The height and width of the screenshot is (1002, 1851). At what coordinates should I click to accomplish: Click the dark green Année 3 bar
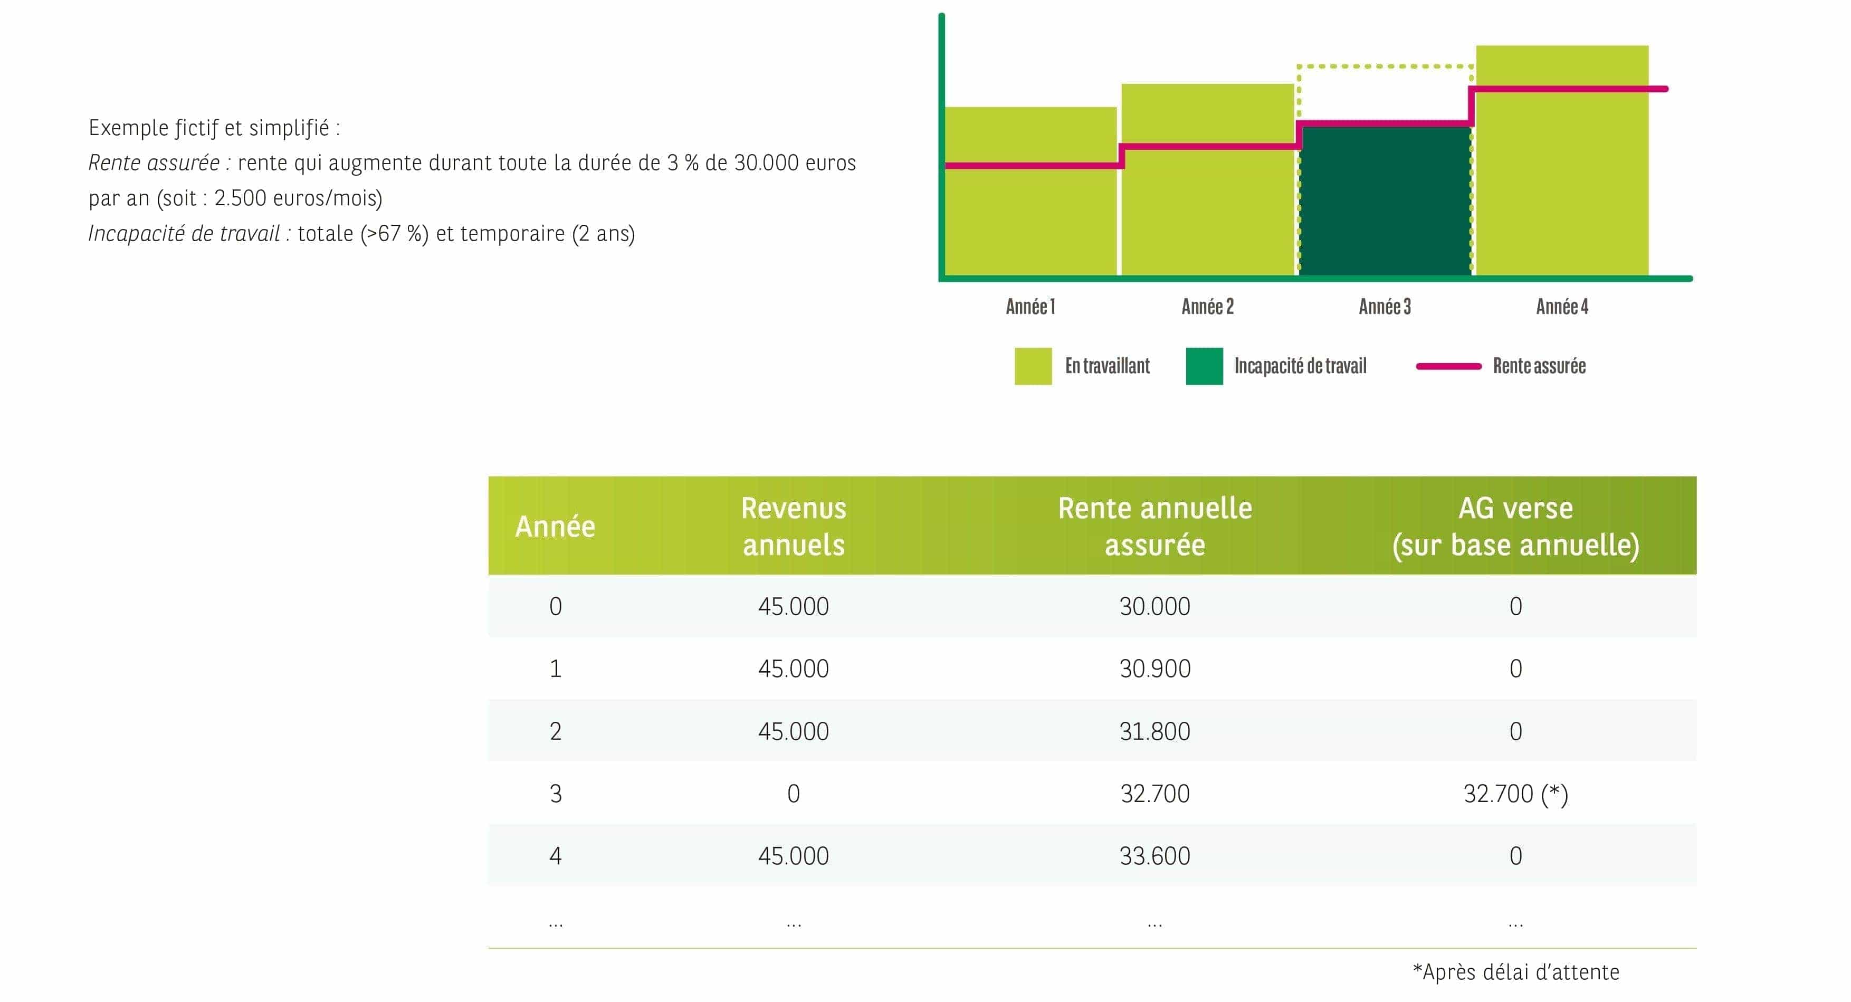1385,201
